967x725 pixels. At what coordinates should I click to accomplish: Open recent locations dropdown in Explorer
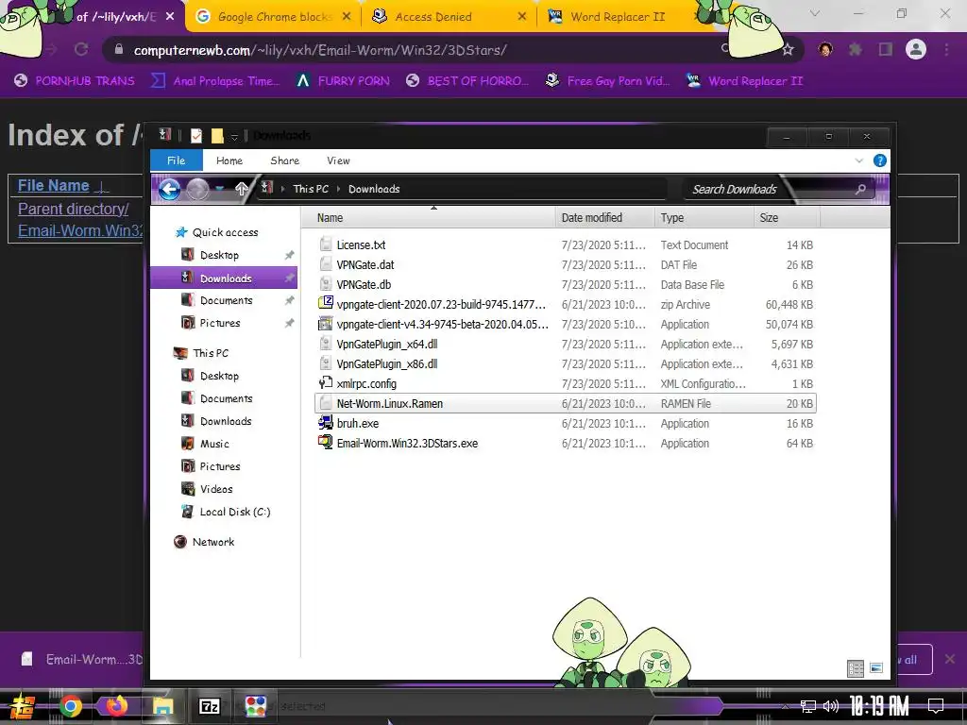pos(219,189)
